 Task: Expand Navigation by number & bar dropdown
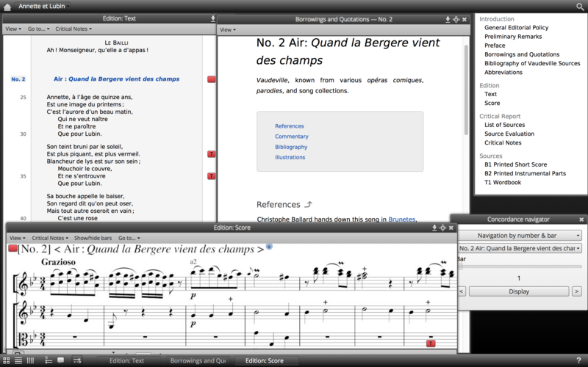point(519,235)
